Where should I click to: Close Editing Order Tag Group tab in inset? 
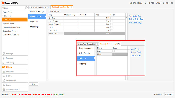point(119,44)
